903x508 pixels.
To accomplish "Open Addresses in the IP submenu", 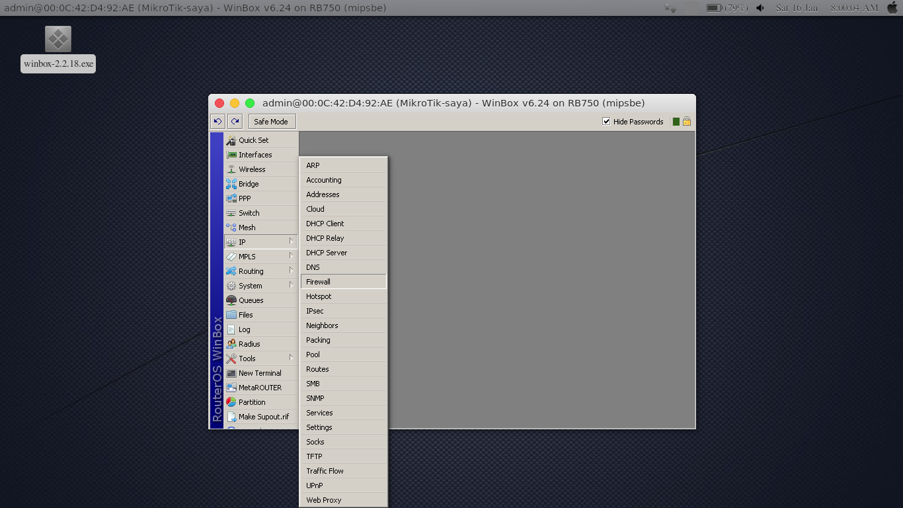I will (x=344, y=194).
